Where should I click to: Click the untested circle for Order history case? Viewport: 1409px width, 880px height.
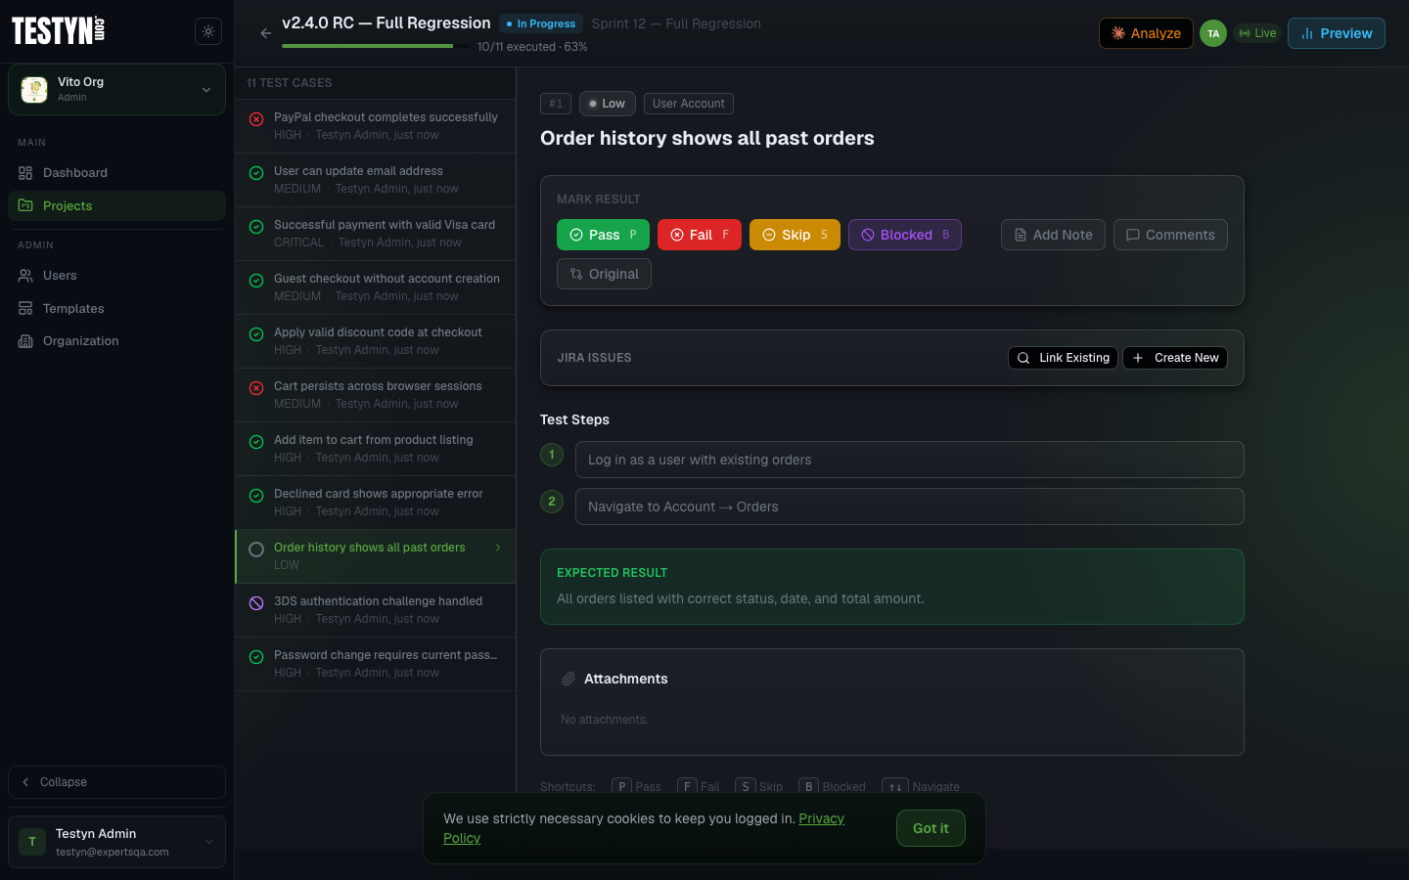pos(256,550)
